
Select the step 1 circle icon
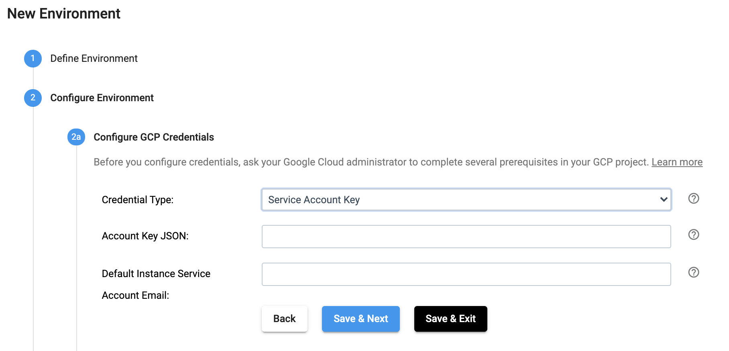(x=33, y=58)
